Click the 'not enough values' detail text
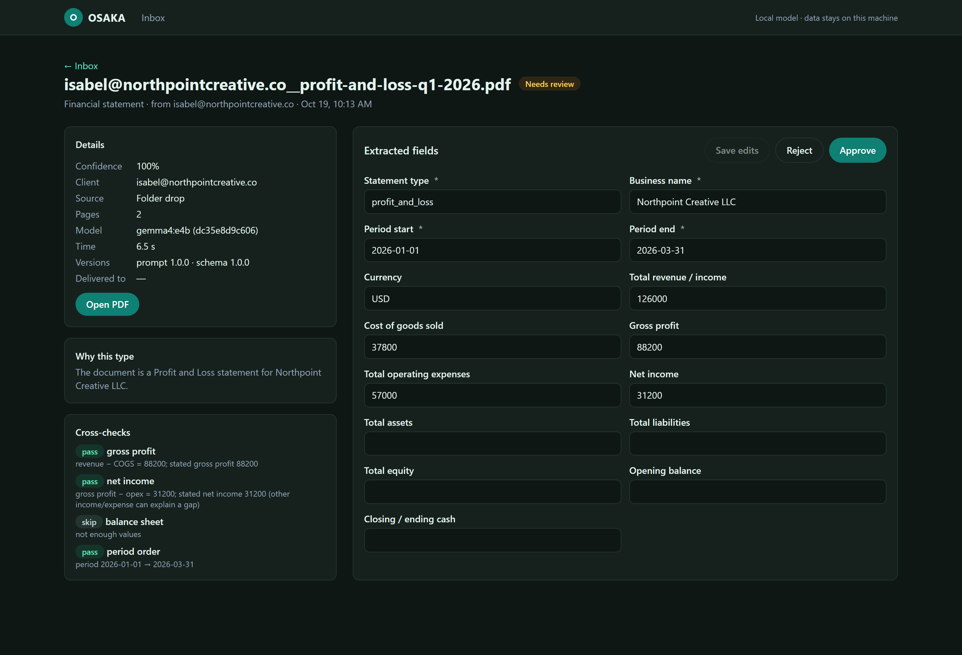 [108, 534]
